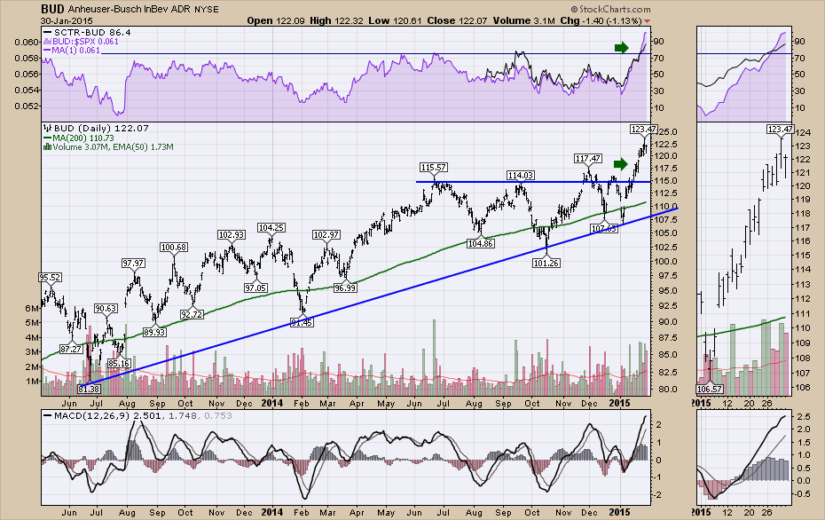Click the Volume 3.1M header value
825x520 pixels.
coord(523,21)
